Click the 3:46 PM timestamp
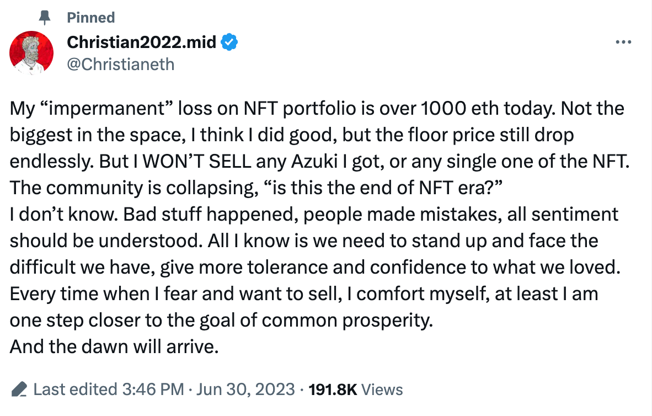 click(x=153, y=390)
